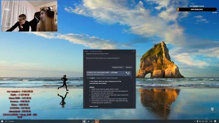Click the donation goal progress bar

(x=197, y=10)
